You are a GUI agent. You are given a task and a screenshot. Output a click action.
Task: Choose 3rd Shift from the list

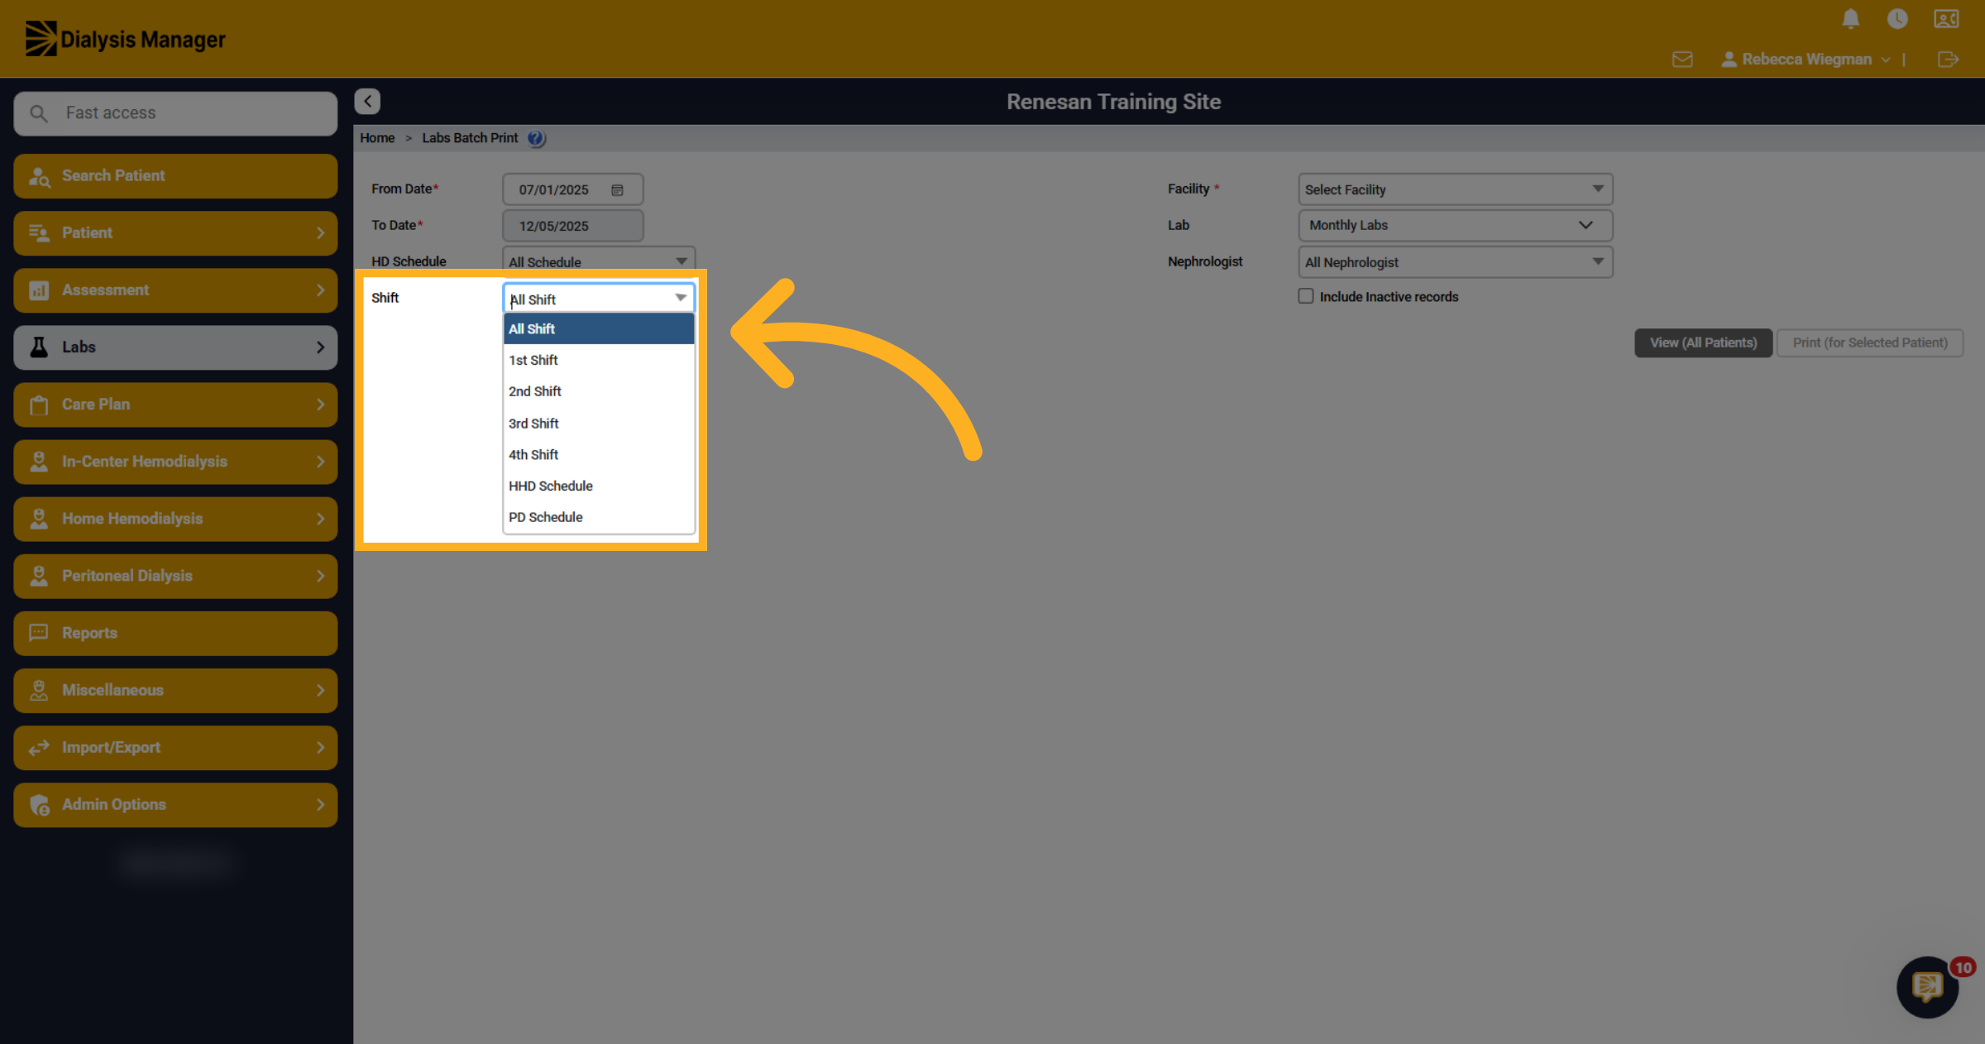[599, 423]
